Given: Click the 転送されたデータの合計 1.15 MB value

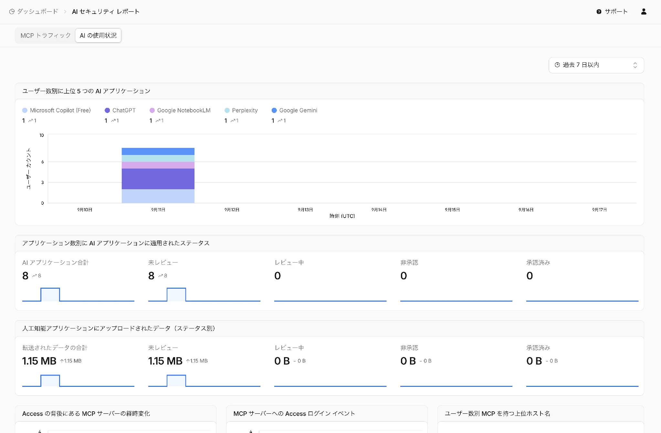Looking at the screenshot, I should pos(39,361).
